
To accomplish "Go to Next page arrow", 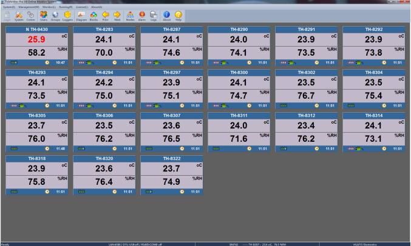I will click(117, 15).
